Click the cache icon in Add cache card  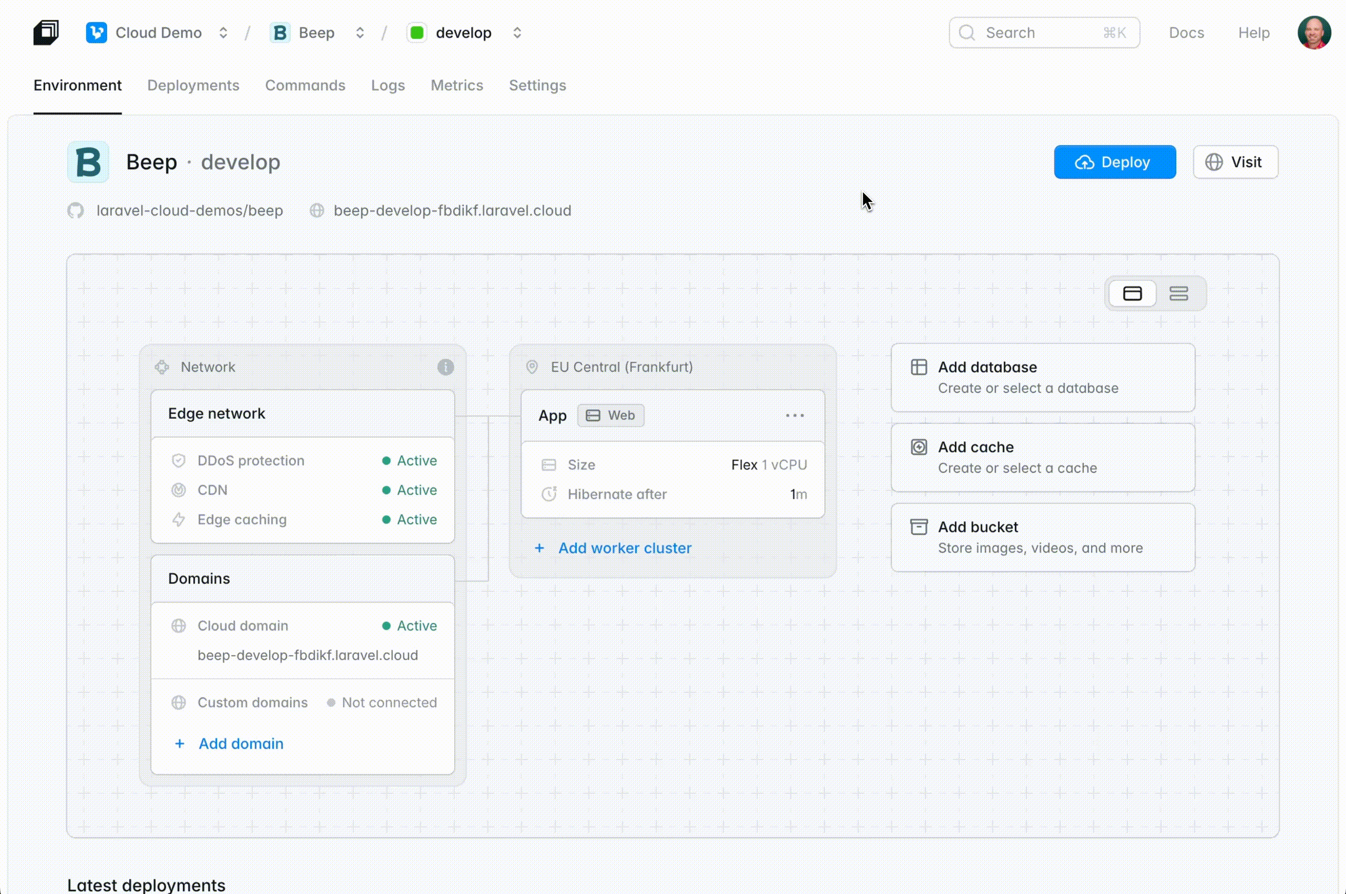coord(918,446)
